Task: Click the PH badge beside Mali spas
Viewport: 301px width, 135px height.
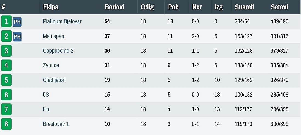Action: 17,36
